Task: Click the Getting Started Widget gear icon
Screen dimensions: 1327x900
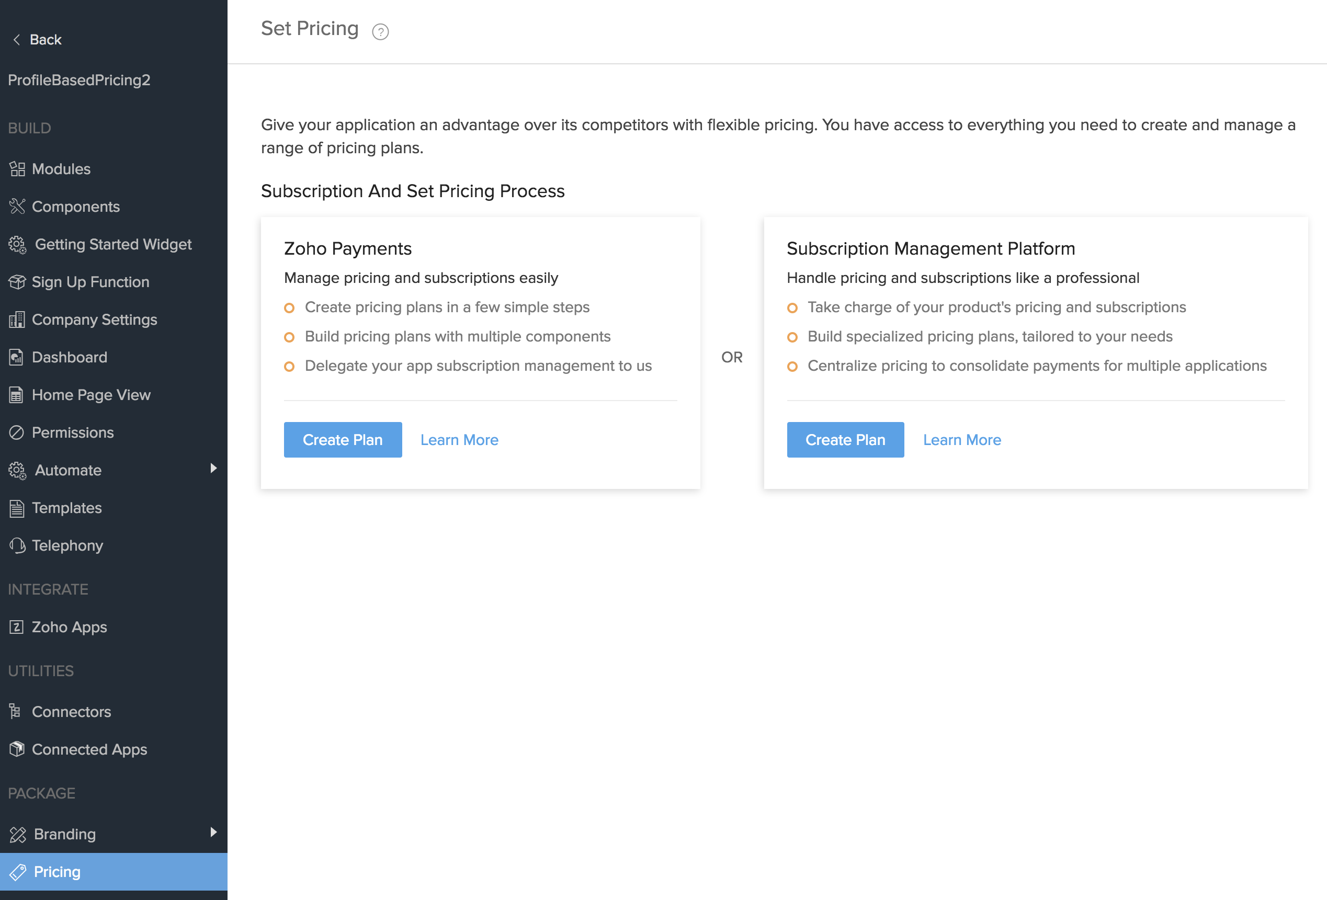Action: coord(17,244)
